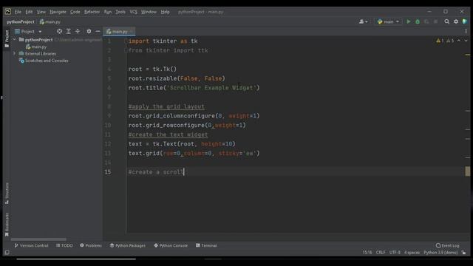Select main.py in project tree
The height and width of the screenshot is (266, 473).
36,47
